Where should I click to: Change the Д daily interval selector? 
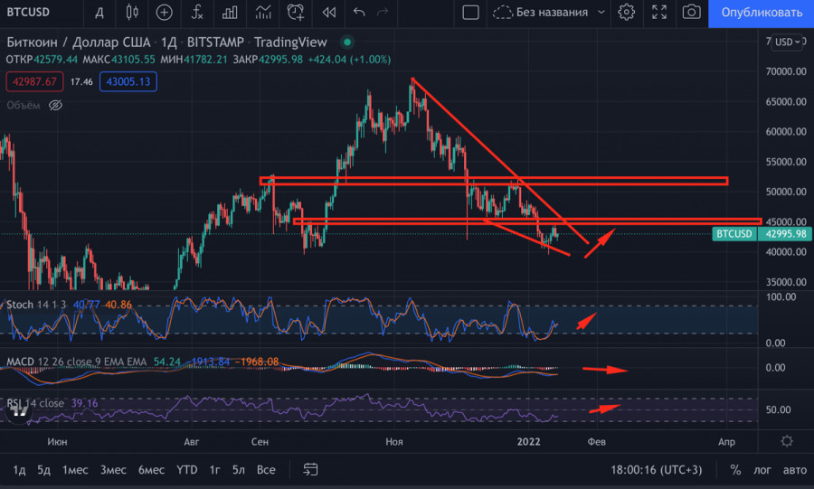pos(99,12)
